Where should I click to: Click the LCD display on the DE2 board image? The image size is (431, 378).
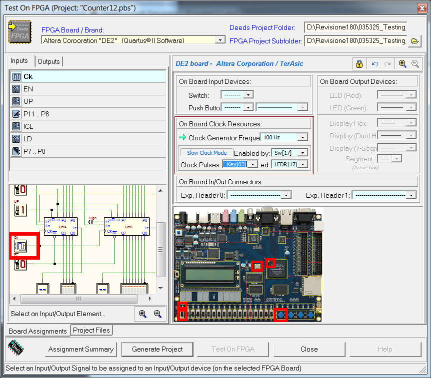pos(209,274)
